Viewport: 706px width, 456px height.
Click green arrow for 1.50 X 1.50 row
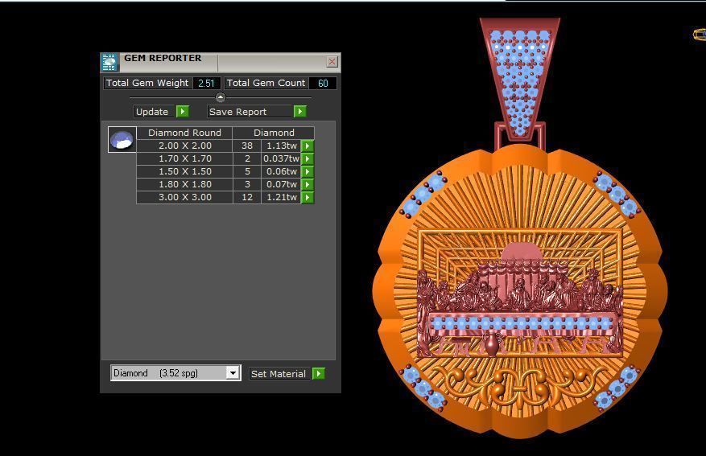(x=308, y=171)
